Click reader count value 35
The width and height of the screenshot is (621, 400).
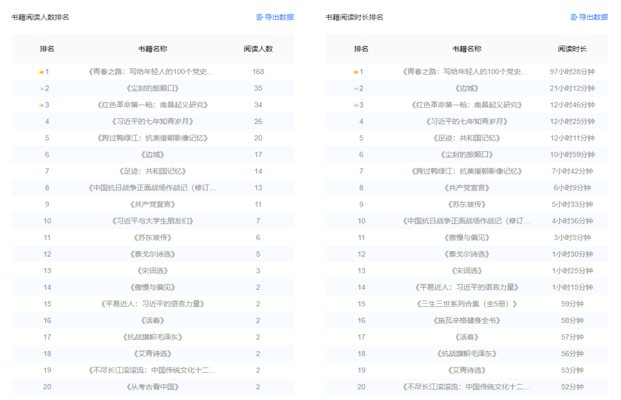click(x=258, y=88)
